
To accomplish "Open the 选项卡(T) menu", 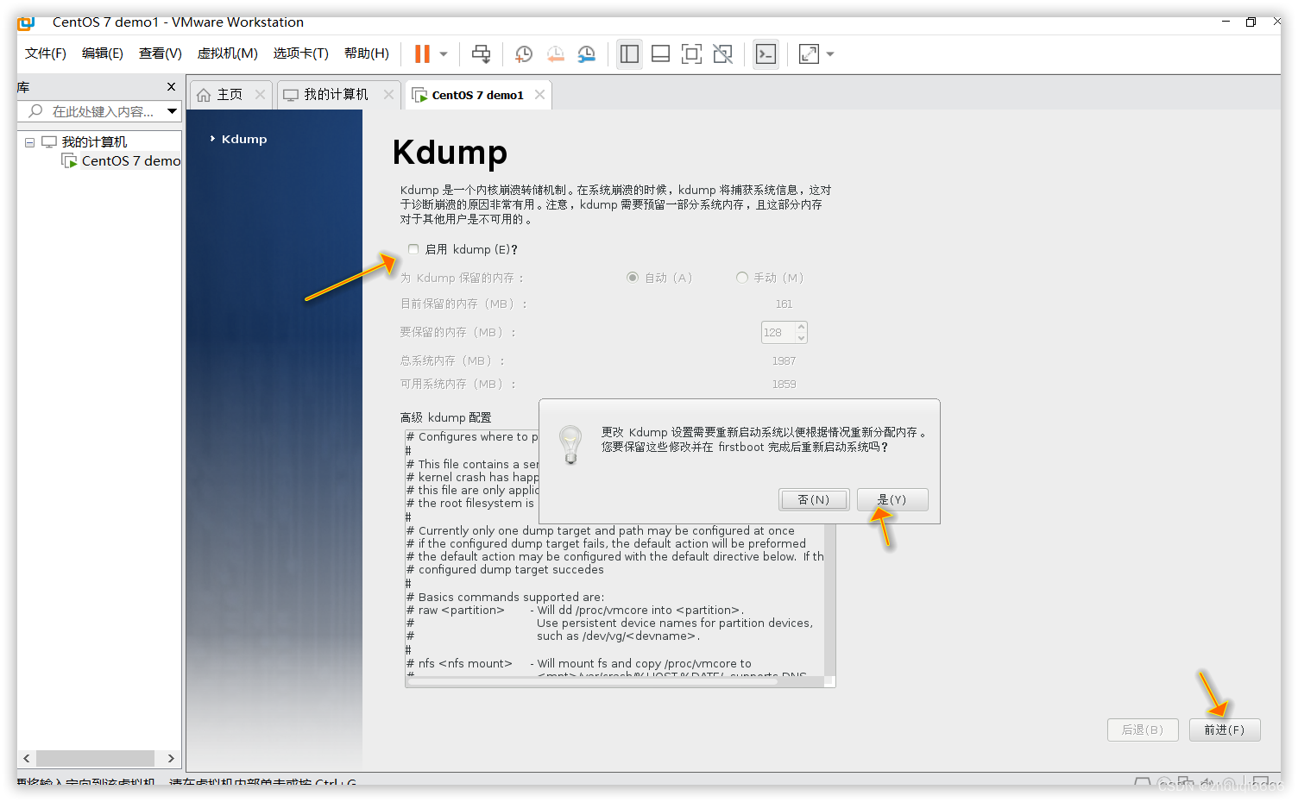I will 301,53.
